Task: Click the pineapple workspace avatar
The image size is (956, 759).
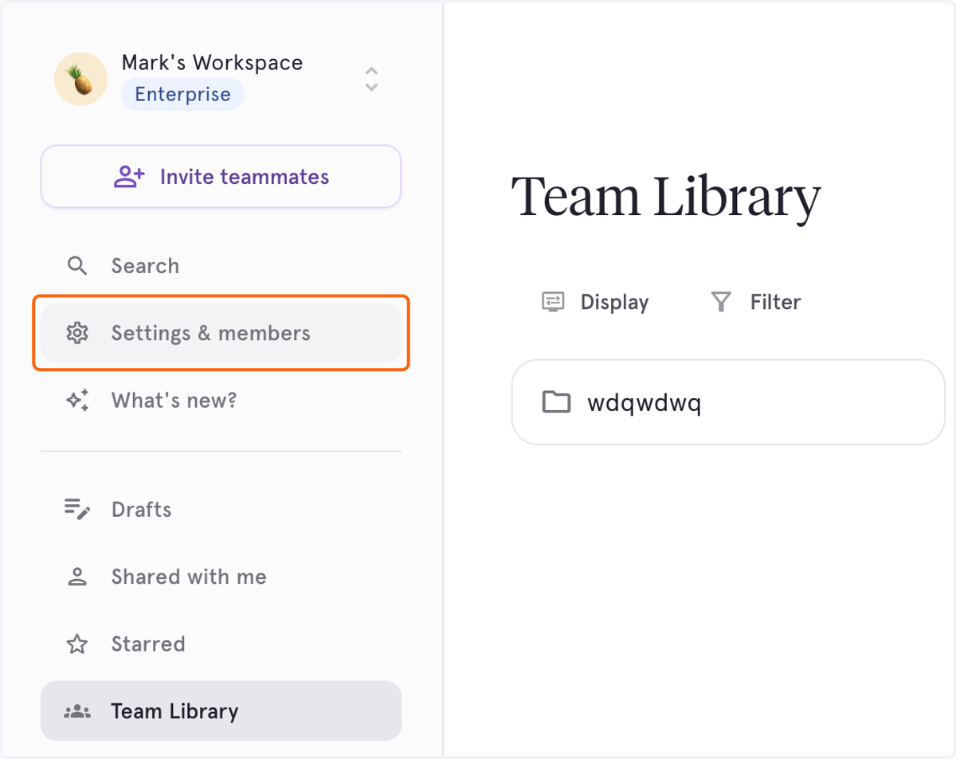Action: pos(80,79)
